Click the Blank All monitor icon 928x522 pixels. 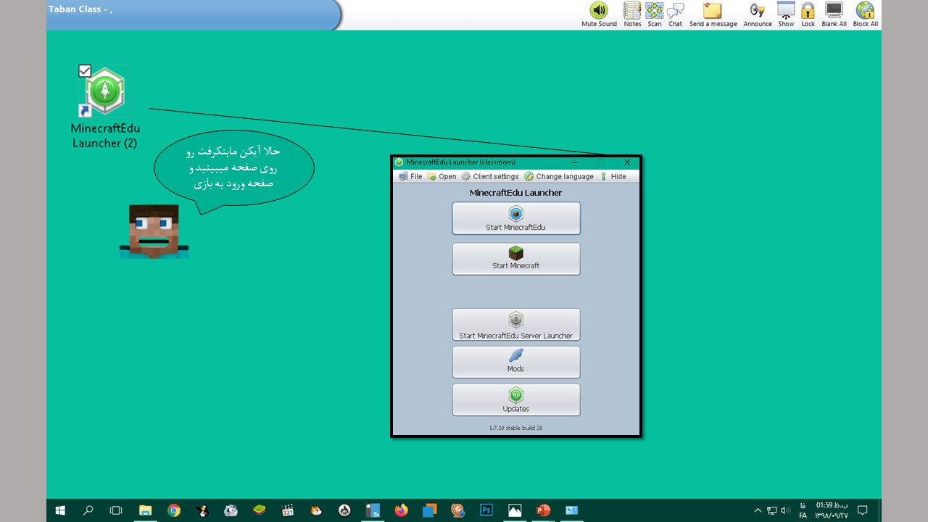pyautogui.click(x=834, y=11)
